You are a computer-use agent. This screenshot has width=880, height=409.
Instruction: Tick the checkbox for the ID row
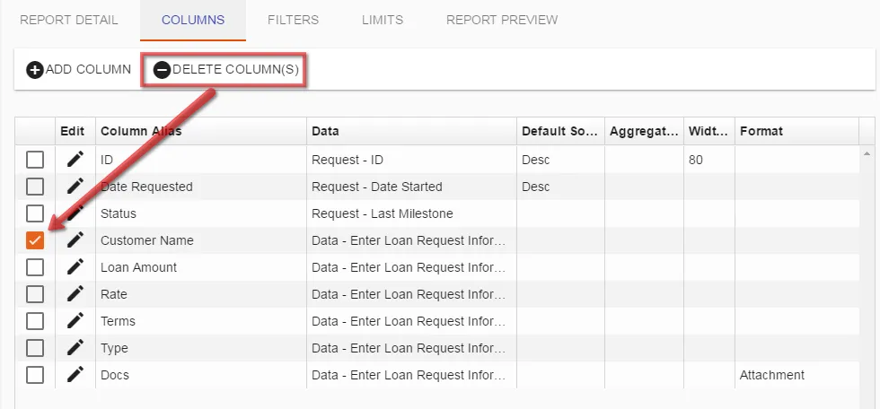pyautogui.click(x=35, y=160)
